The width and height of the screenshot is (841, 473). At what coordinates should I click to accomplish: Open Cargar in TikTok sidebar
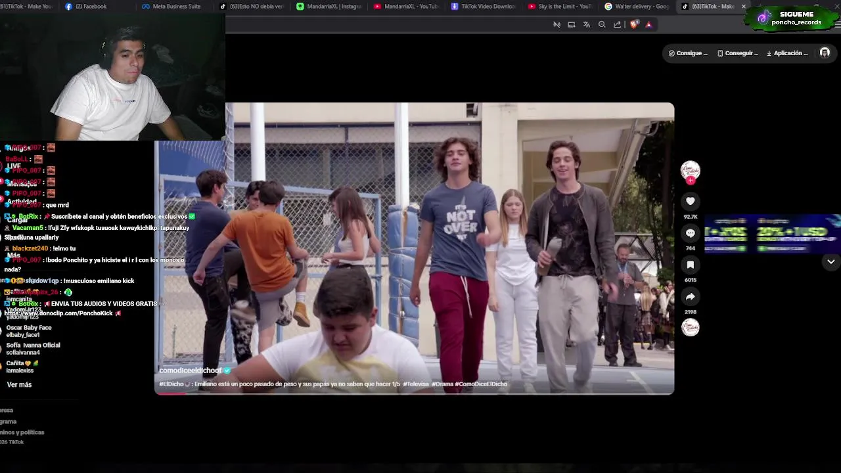click(17, 220)
